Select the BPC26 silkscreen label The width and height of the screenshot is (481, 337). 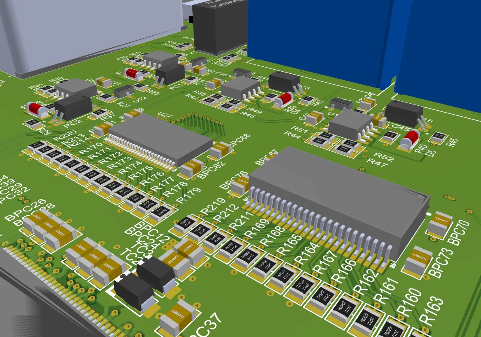coord(26,210)
